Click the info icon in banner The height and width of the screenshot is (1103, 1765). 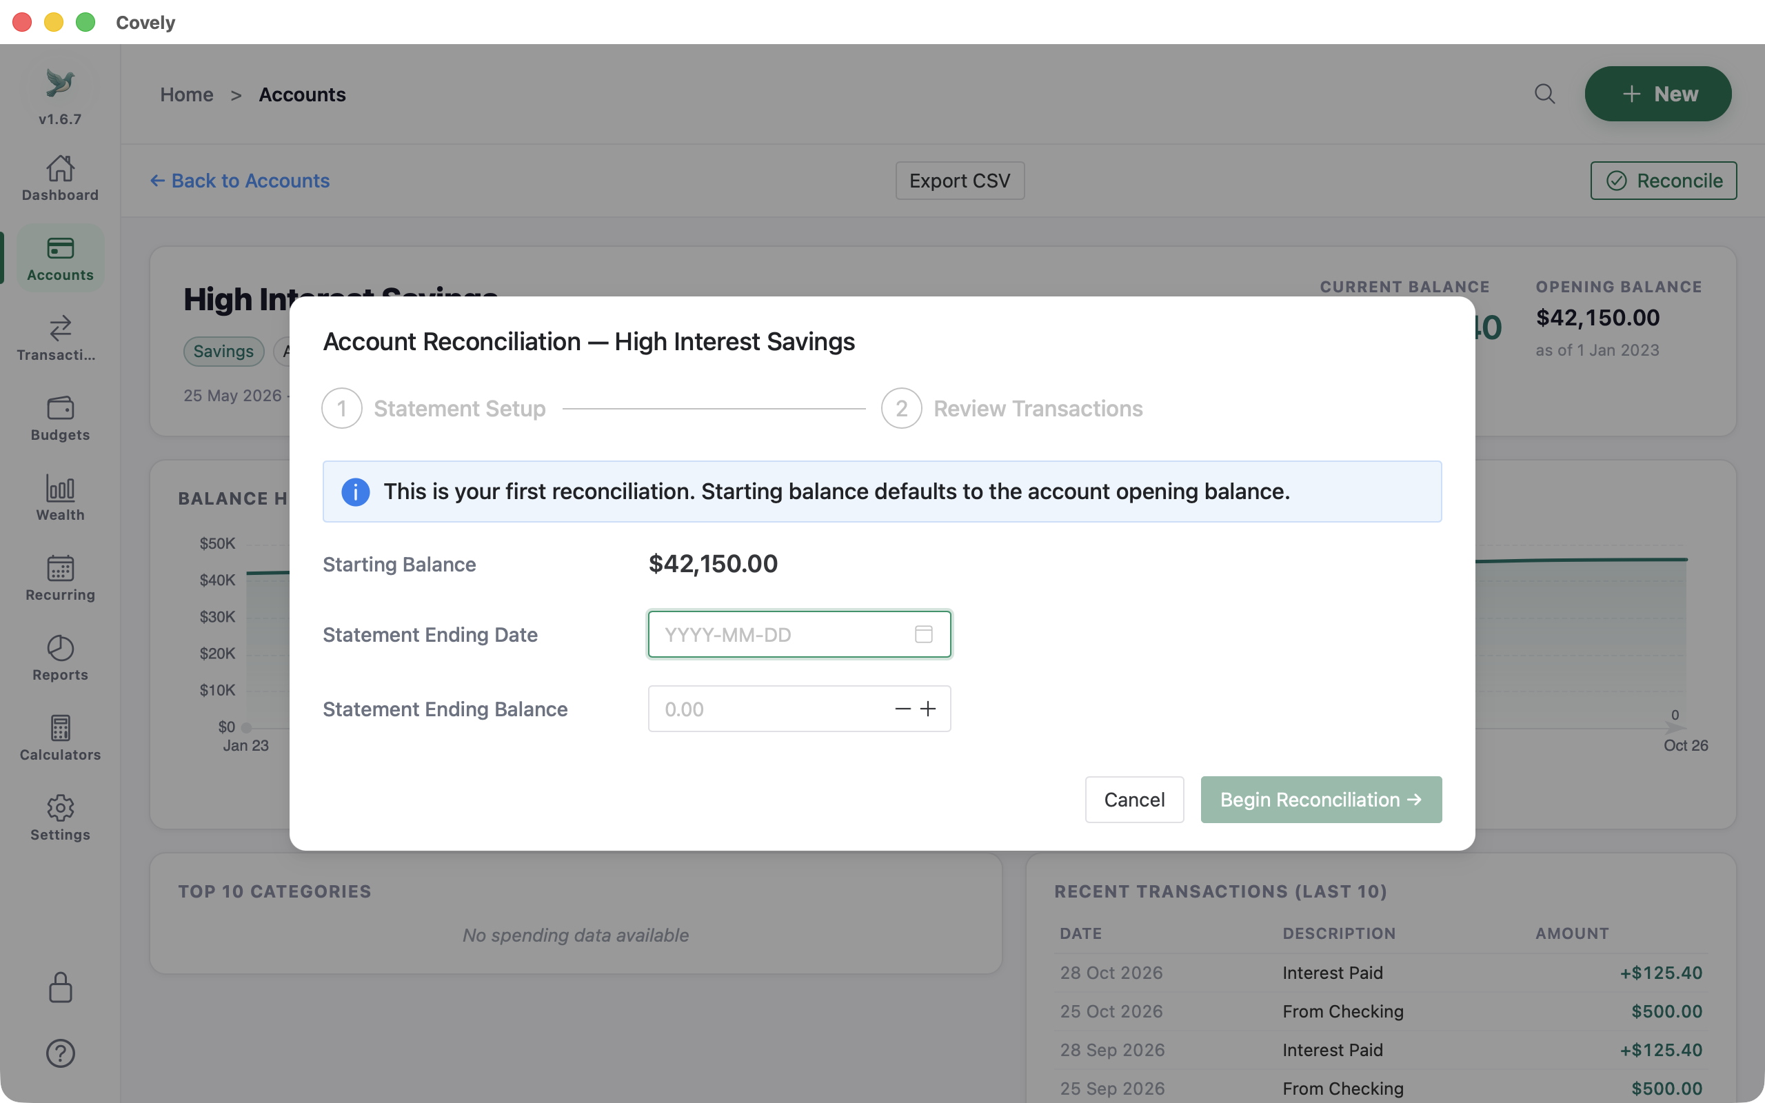(355, 492)
